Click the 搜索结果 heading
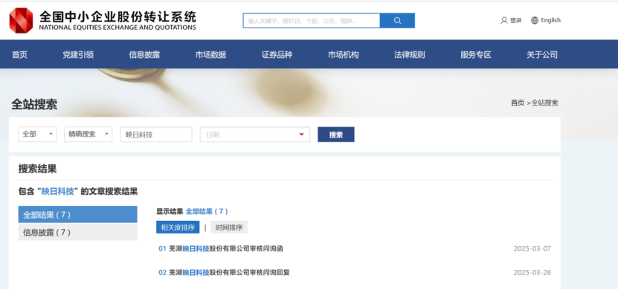The width and height of the screenshot is (618, 290). [x=37, y=169]
